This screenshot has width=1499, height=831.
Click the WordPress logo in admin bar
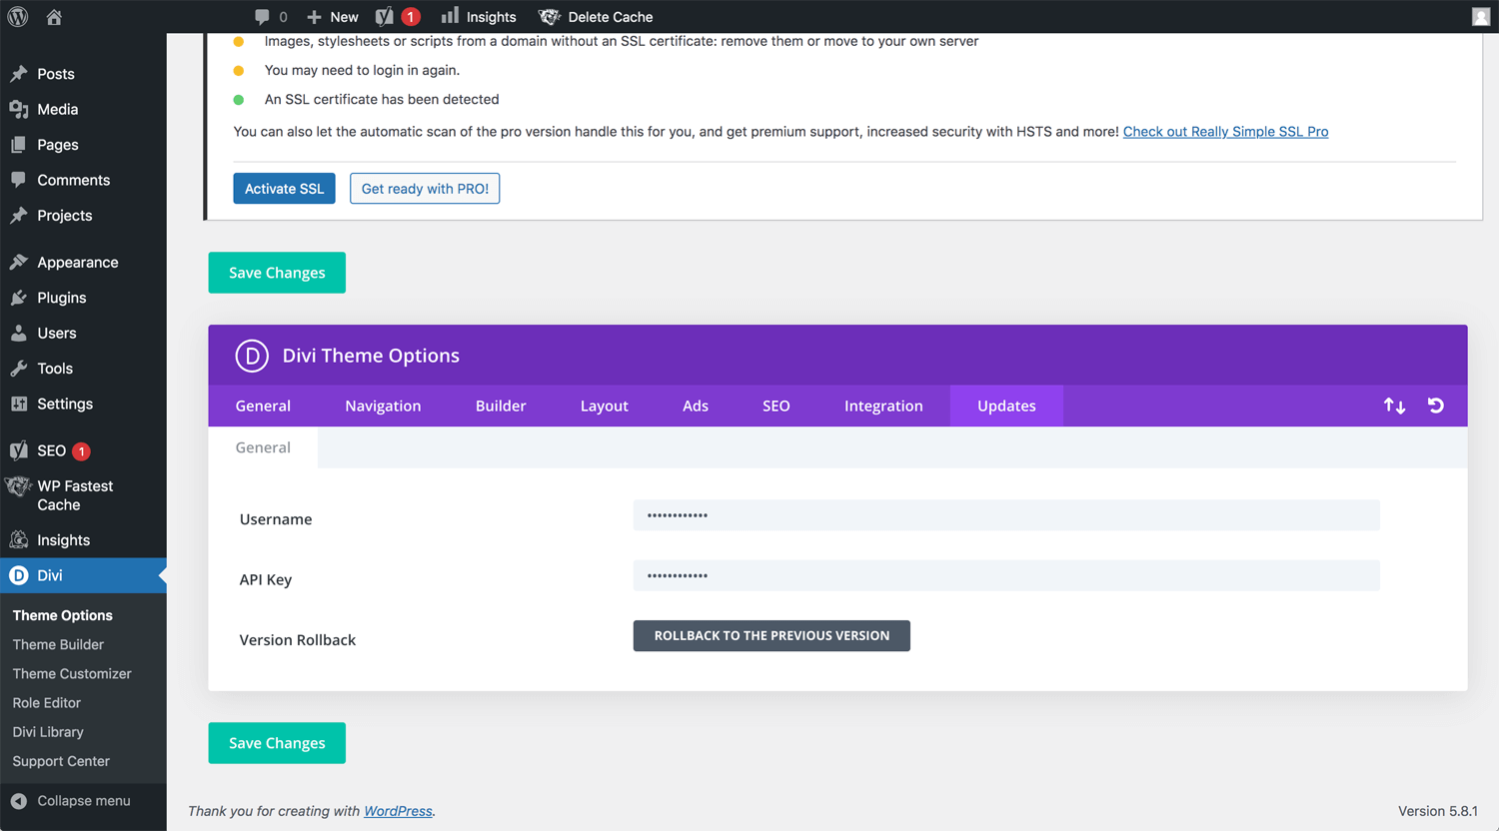pos(18,17)
